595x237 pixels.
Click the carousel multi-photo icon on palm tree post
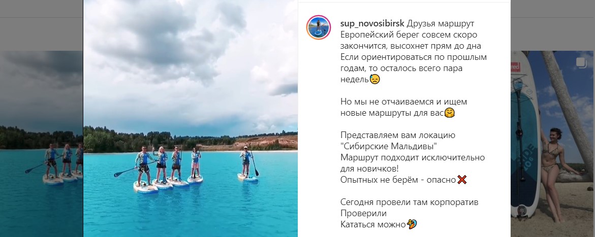click(581, 62)
